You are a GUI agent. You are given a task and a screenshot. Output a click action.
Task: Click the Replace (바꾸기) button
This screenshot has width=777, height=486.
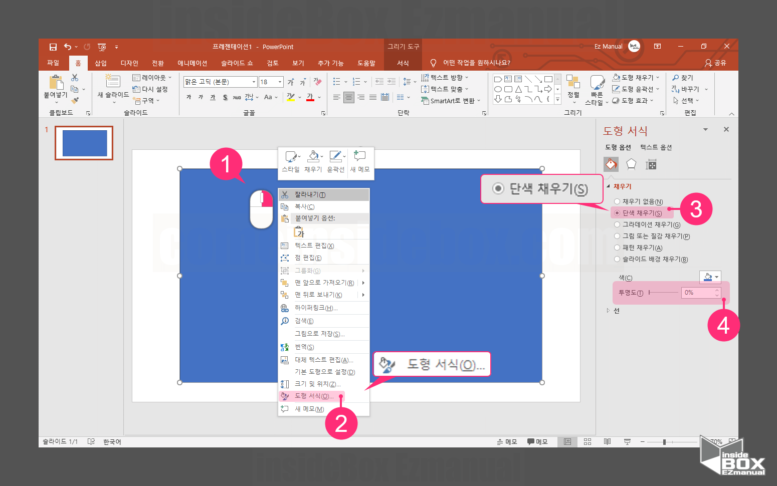coord(685,89)
